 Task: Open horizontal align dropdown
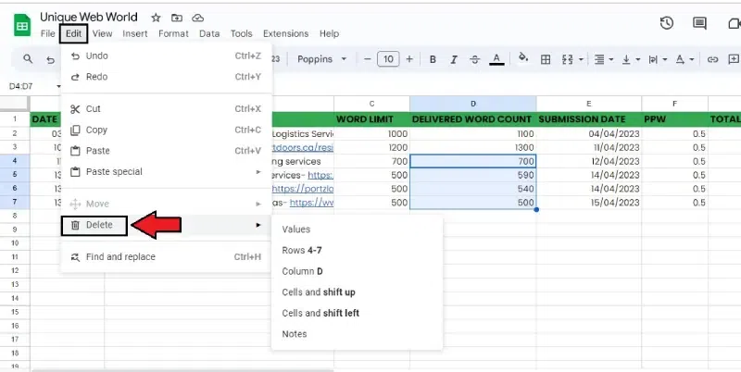tap(604, 59)
